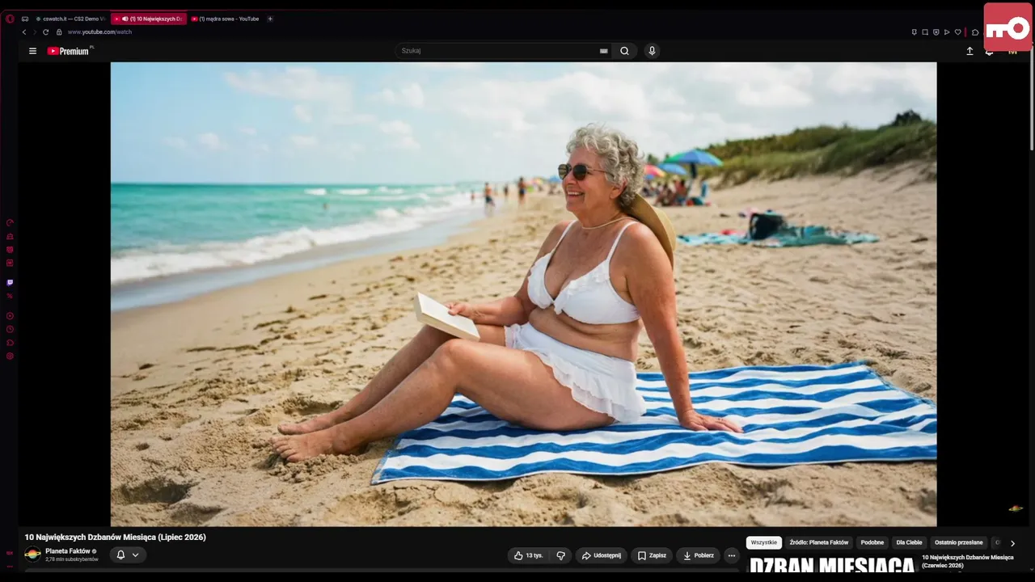Open the play icon in browser toolbar
The width and height of the screenshot is (1035, 582).
(x=947, y=32)
